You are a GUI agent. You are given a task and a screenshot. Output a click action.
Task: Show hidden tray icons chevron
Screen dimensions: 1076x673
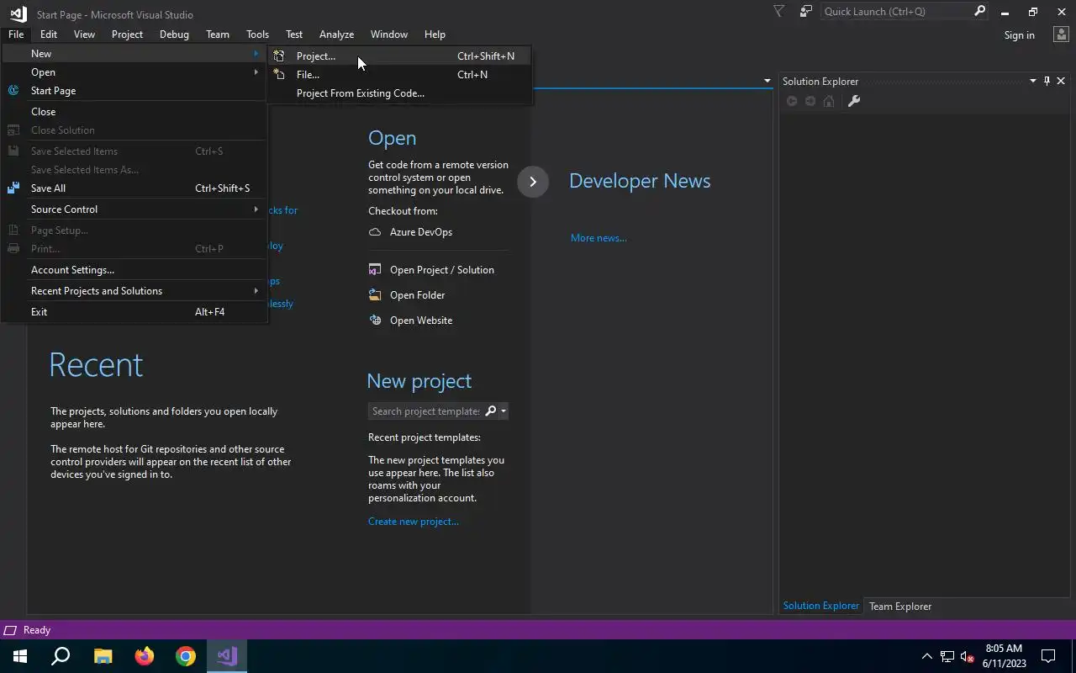927,656
